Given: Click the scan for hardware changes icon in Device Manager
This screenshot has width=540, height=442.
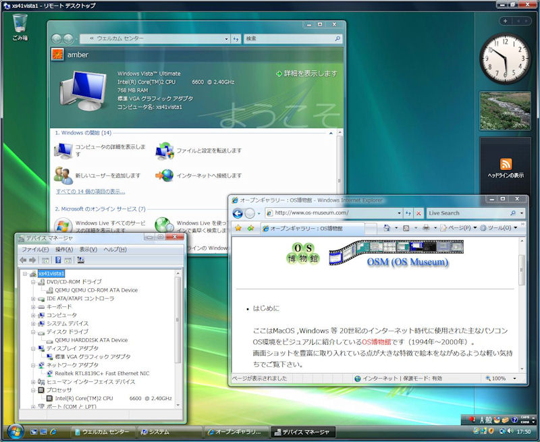Looking at the screenshot, I should tap(80, 260).
